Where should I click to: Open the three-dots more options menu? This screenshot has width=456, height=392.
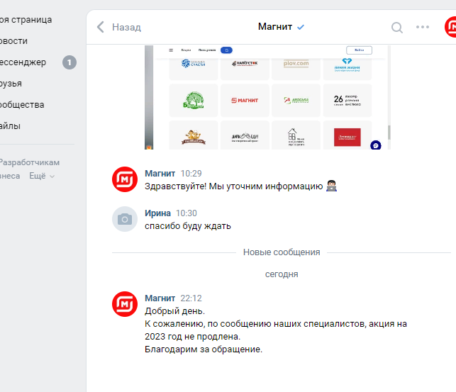point(423,27)
